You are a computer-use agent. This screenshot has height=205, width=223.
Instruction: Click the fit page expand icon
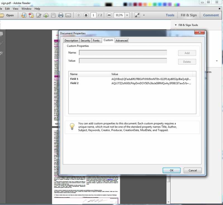(x=137, y=15)
